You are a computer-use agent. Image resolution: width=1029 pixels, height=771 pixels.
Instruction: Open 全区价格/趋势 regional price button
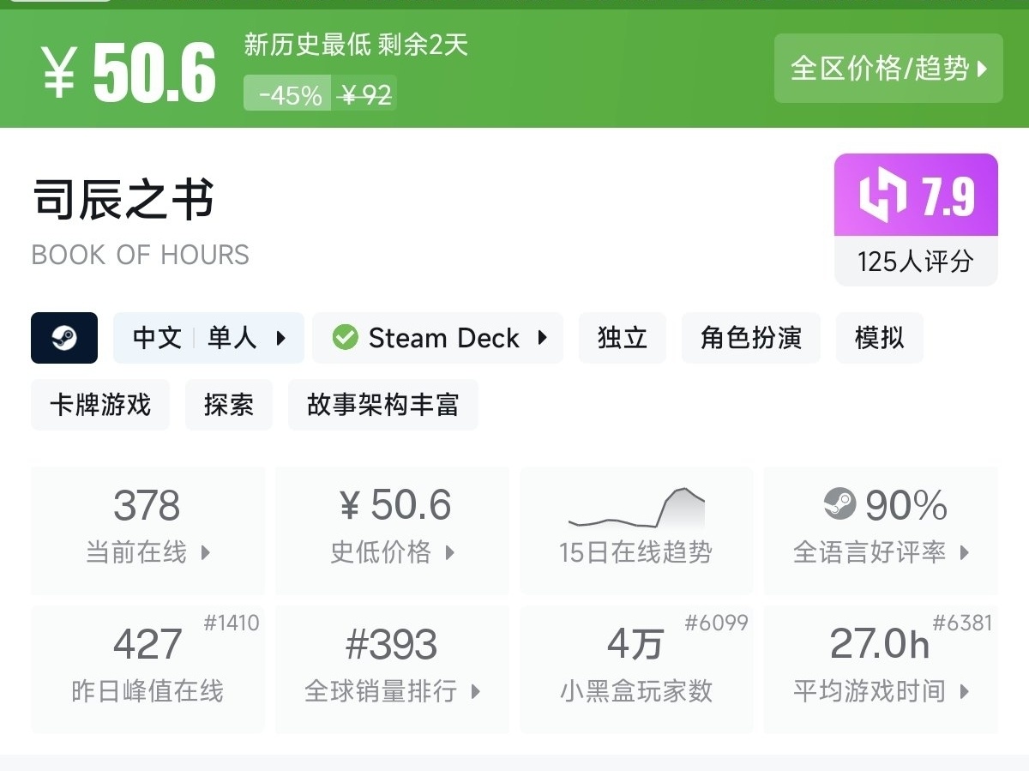pyautogui.click(x=888, y=69)
